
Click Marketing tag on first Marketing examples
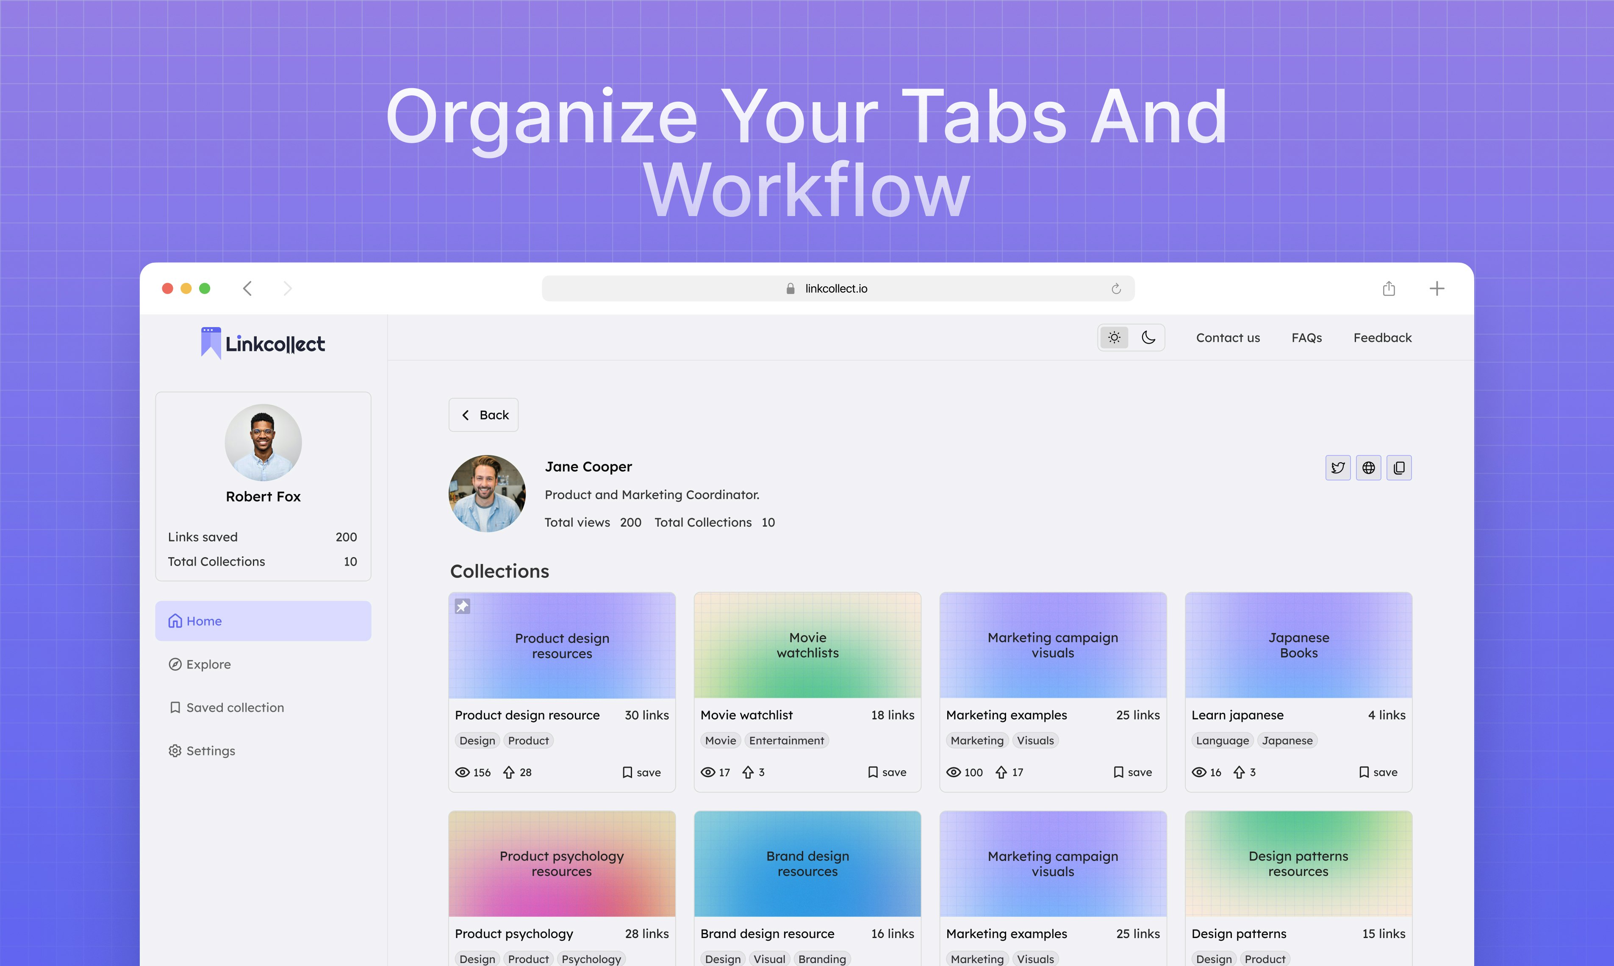point(977,741)
